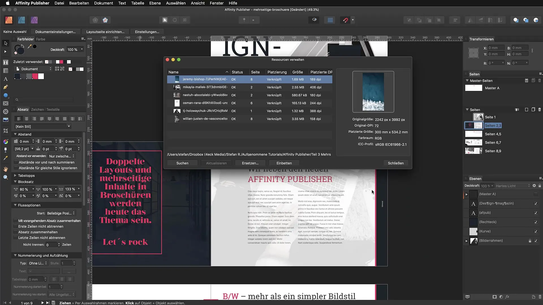The height and width of the screenshot is (305, 543).
Task: Expand the Tabstopps section
Action: coord(15,176)
